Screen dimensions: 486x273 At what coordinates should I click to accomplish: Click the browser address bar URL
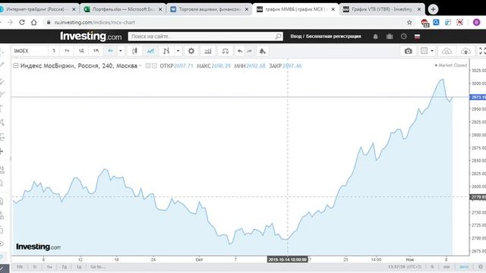pos(94,22)
